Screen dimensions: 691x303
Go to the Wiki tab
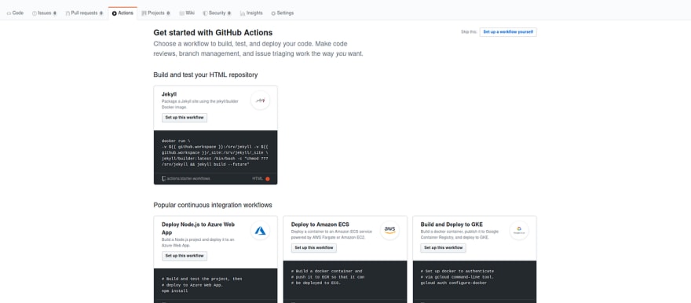[x=187, y=13]
